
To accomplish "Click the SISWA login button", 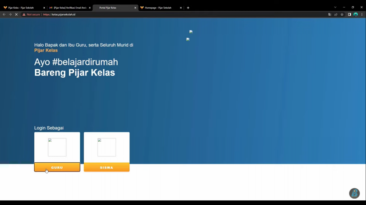I will click(x=107, y=167).
